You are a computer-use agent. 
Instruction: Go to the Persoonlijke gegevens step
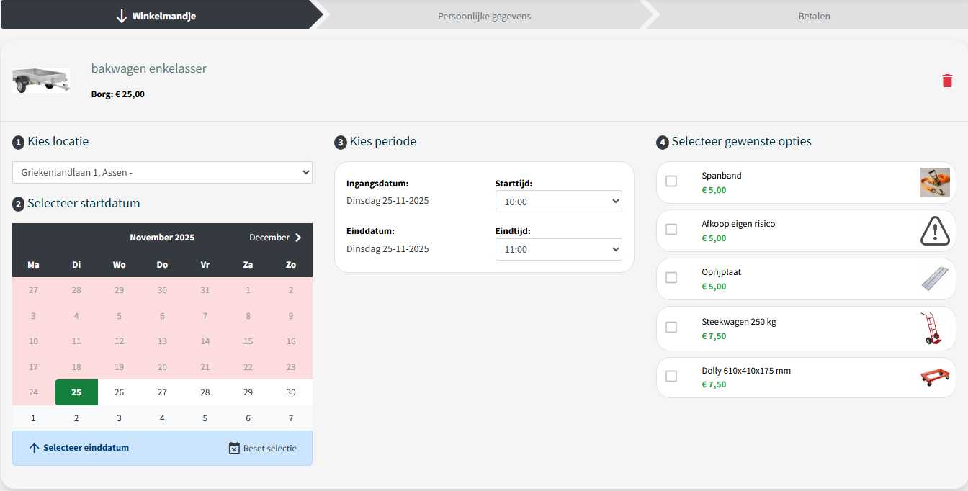click(x=484, y=16)
